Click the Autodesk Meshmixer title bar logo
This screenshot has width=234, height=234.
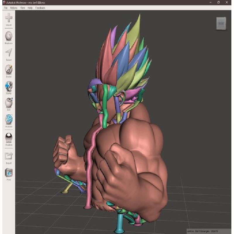(4, 3)
